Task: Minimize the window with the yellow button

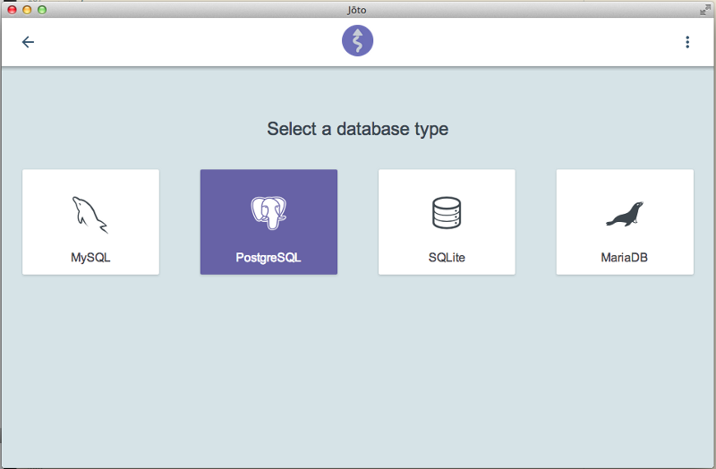Action: tap(26, 9)
